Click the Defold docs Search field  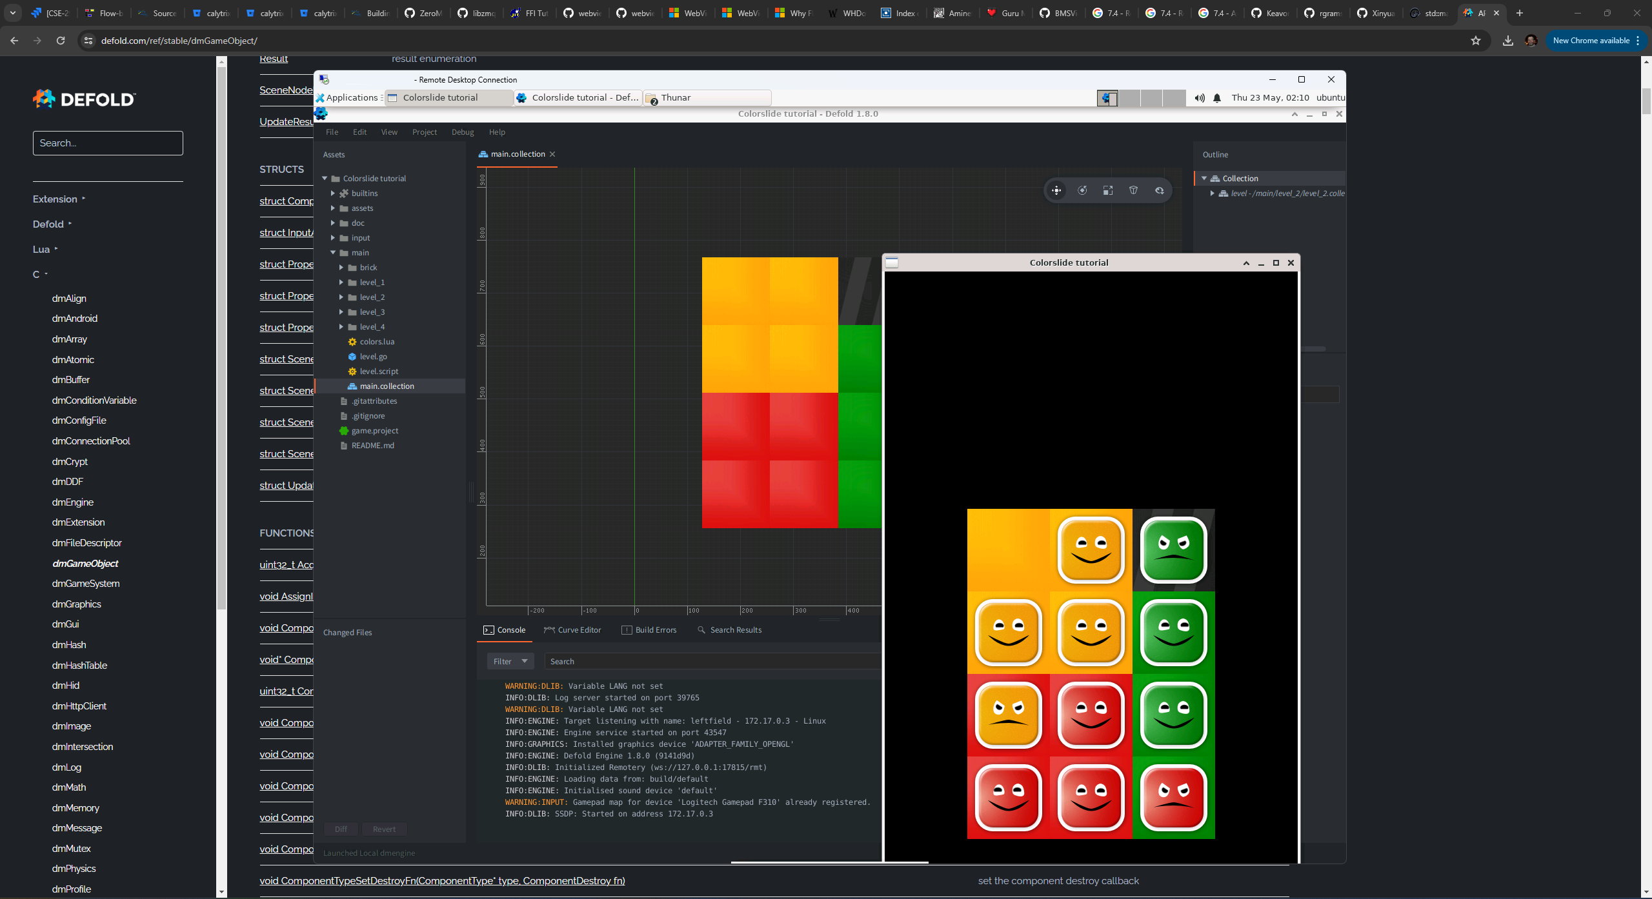click(108, 143)
